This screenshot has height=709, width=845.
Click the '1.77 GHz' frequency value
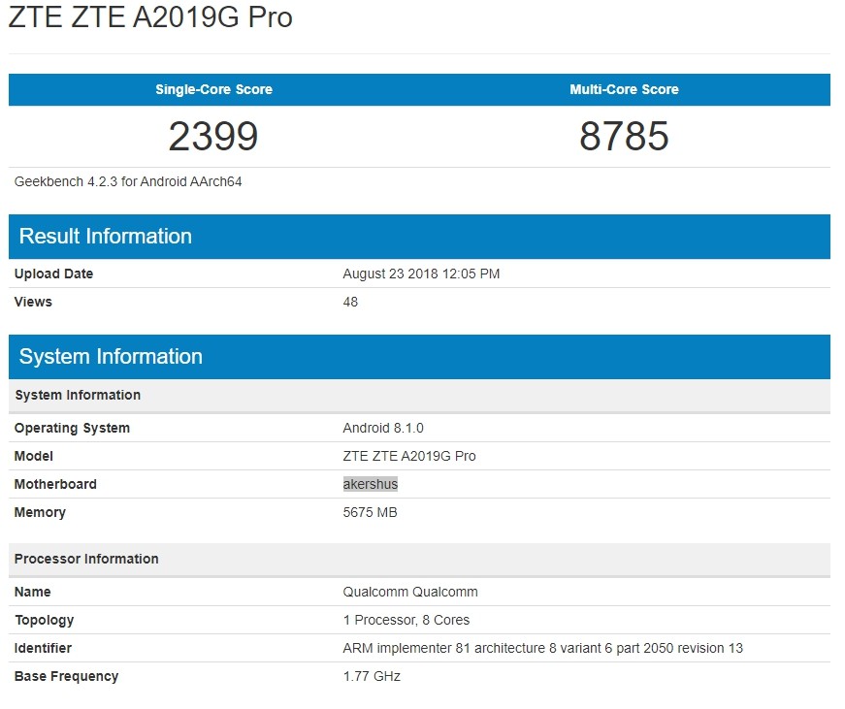point(372,676)
